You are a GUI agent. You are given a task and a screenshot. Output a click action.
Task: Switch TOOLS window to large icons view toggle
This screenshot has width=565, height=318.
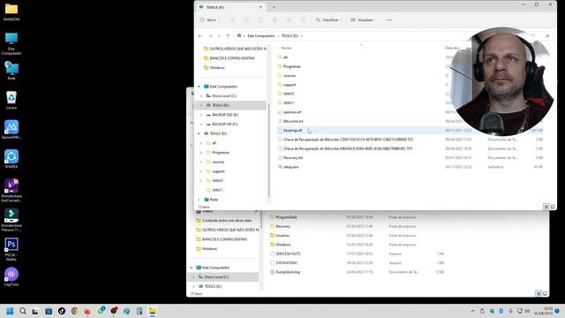coord(553,207)
